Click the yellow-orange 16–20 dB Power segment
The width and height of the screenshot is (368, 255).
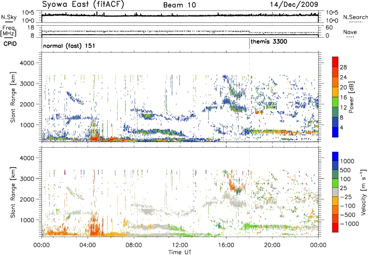tap(335, 92)
